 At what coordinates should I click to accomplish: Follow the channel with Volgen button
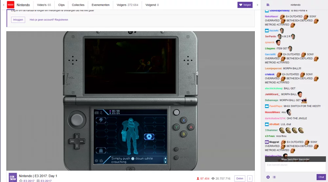point(245,5)
